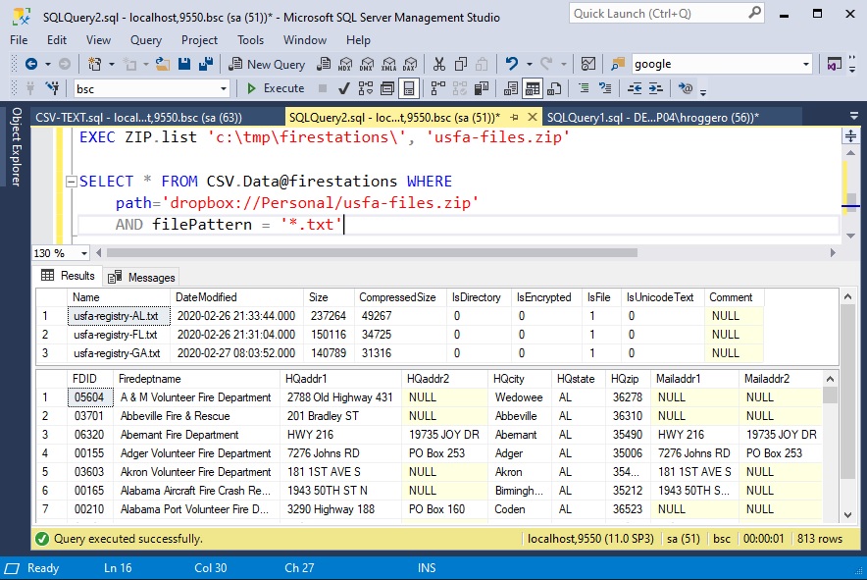Image resolution: width=867 pixels, height=580 pixels.
Task: Toggle Include Client Statistics
Action: [x=482, y=88]
